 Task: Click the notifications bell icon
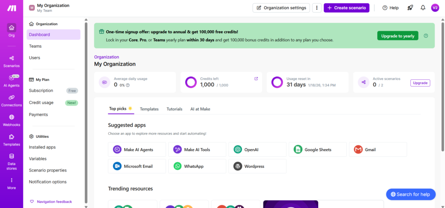[423, 8]
